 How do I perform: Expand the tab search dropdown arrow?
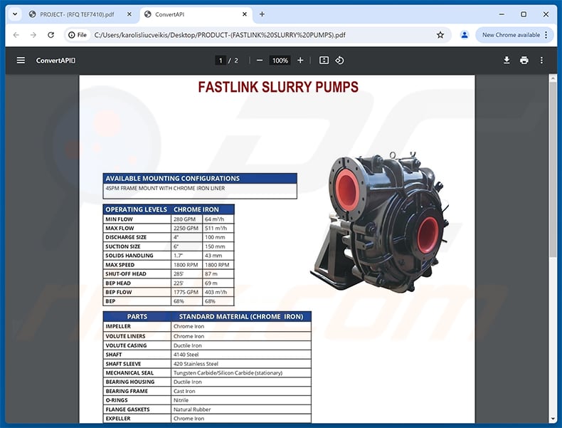[14, 14]
